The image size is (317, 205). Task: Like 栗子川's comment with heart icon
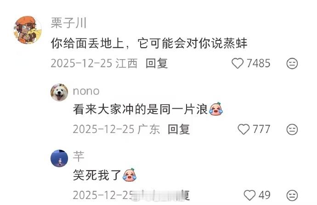click(x=238, y=63)
